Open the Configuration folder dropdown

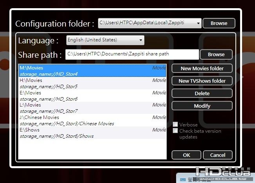pyautogui.click(x=150, y=23)
